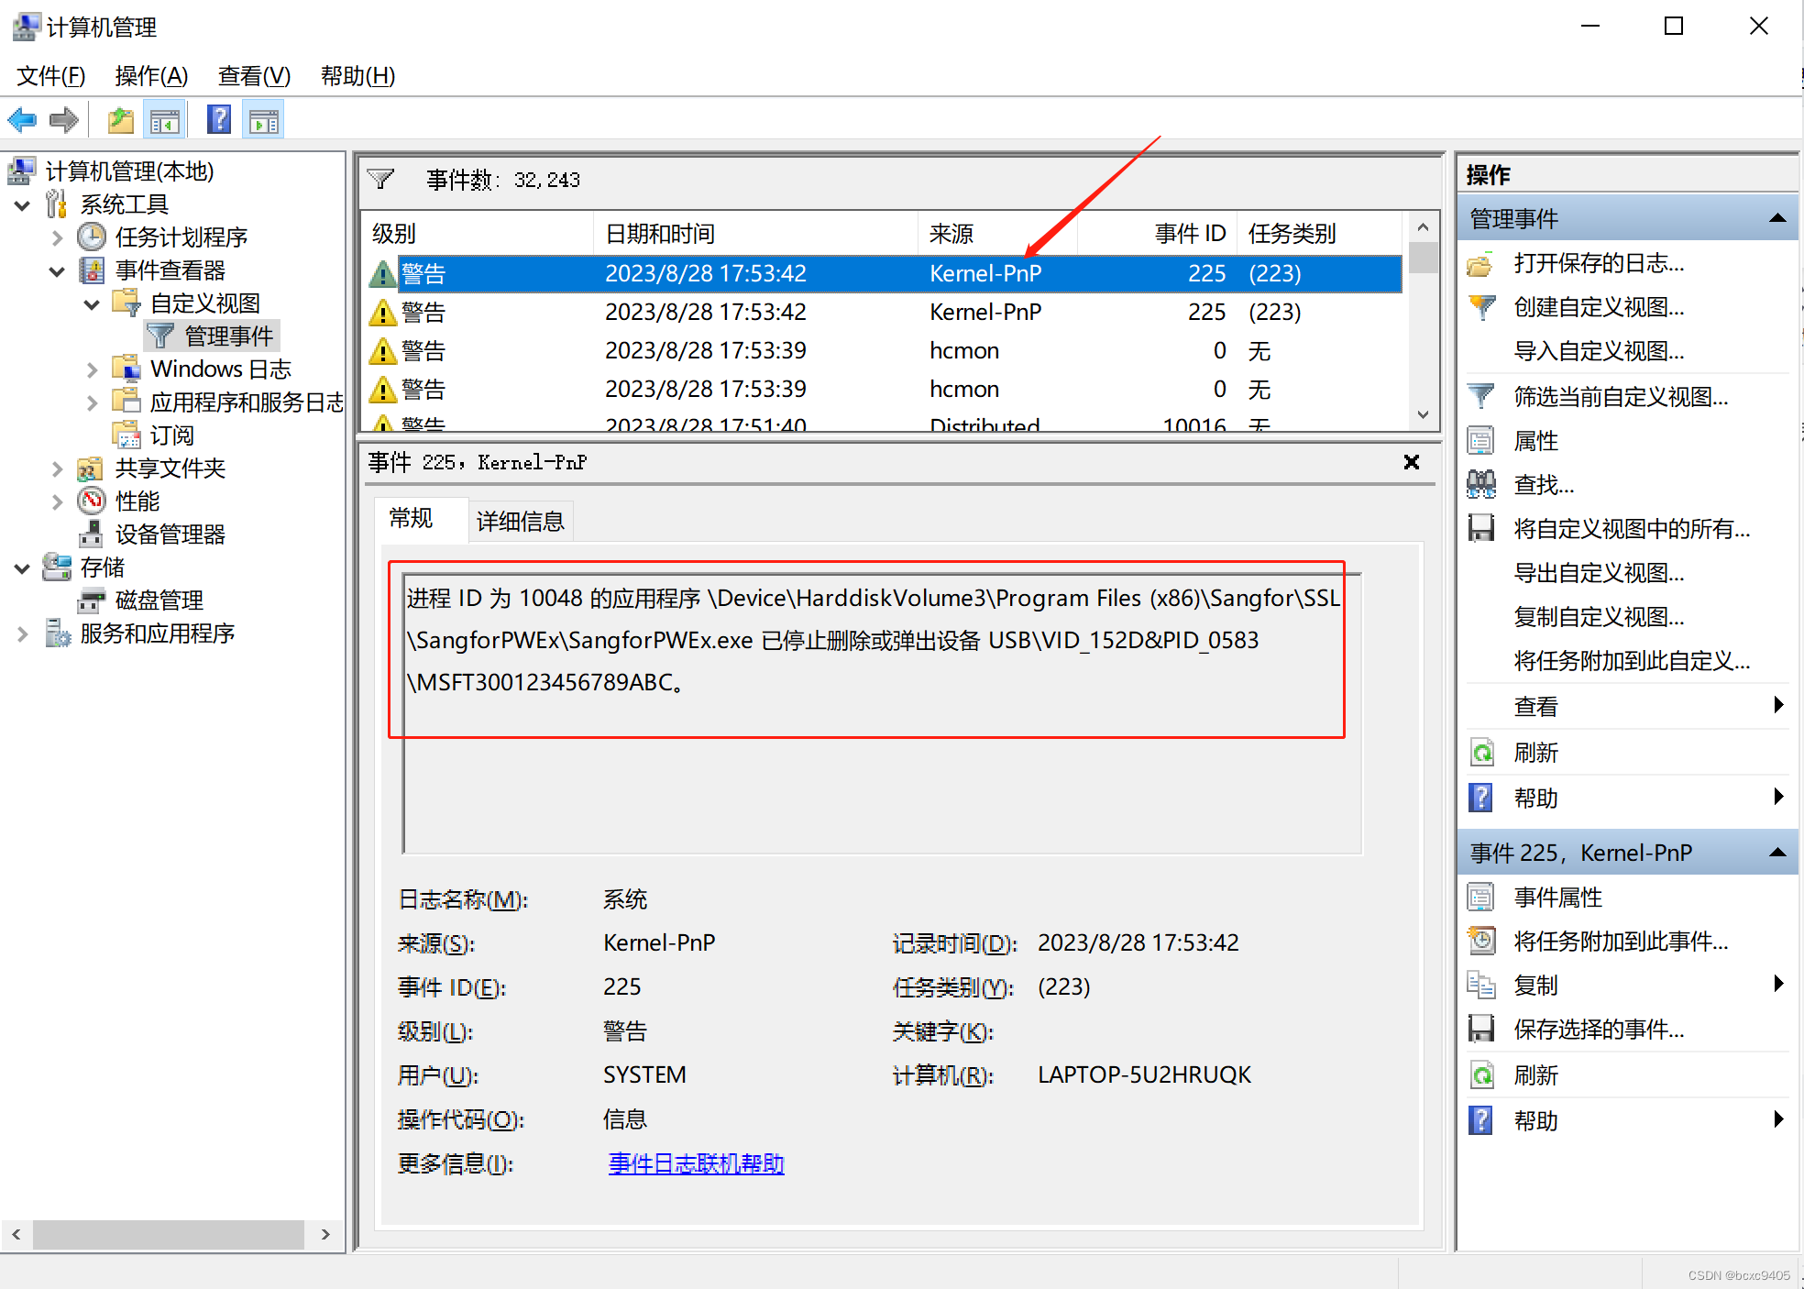
Task: Expand 服务和应用程序 tree node
Action: (x=23, y=633)
